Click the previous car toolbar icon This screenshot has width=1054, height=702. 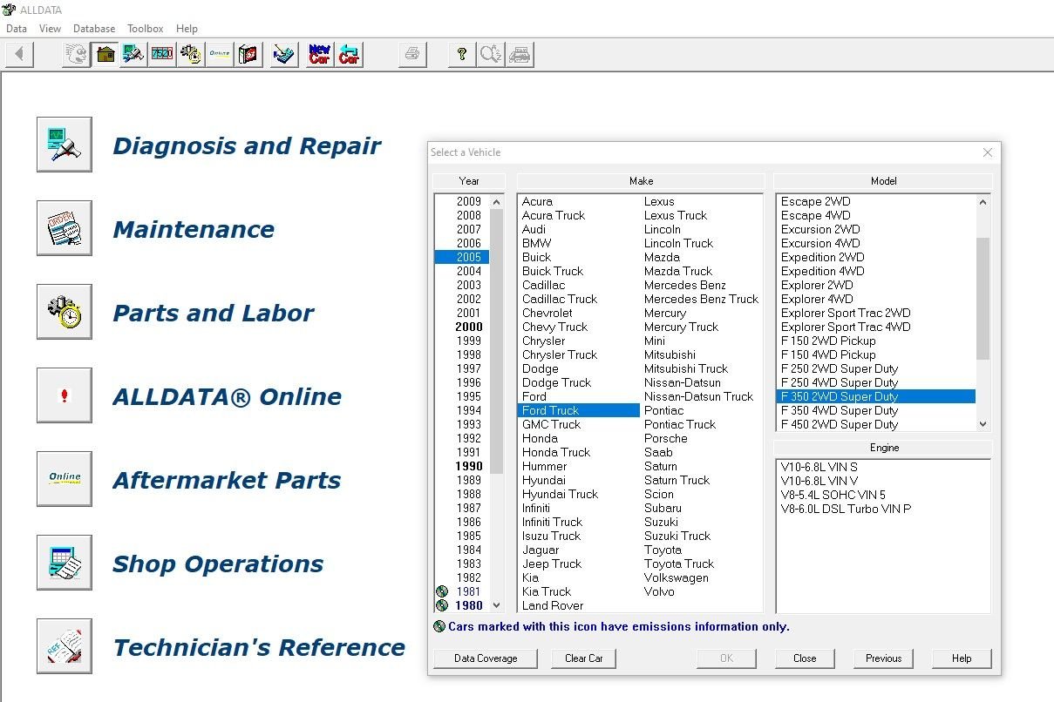click(x=349, y=55)
